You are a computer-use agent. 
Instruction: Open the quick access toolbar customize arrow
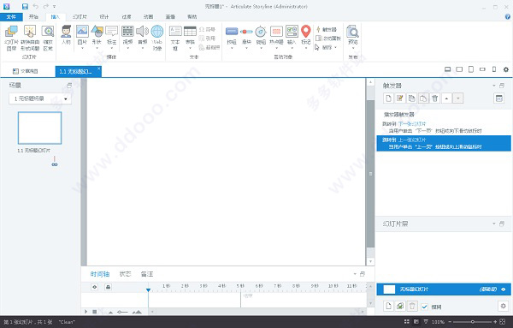click(55, 6)
